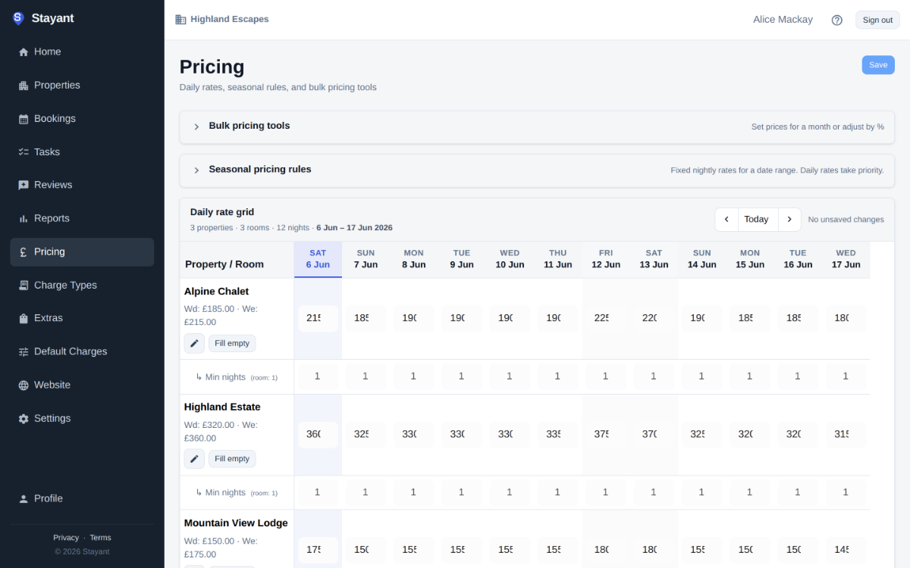Click the Highland Estate property name
The width and height of the screenshot is (910, 568).
tap(222, 407)
